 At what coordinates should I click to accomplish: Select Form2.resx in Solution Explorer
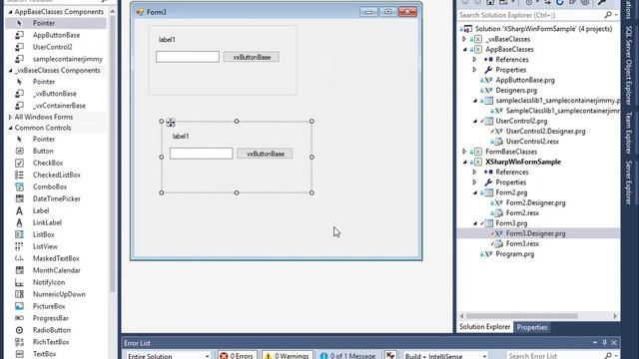[522, 212]
